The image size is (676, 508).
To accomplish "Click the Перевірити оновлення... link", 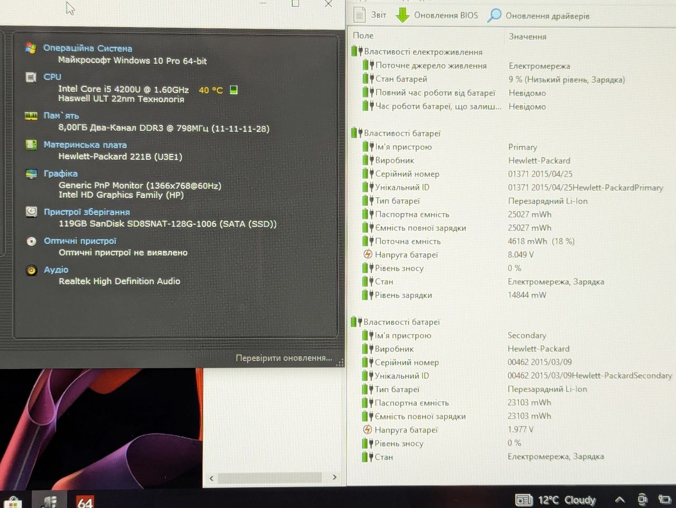I will click(x=284, y=358).
